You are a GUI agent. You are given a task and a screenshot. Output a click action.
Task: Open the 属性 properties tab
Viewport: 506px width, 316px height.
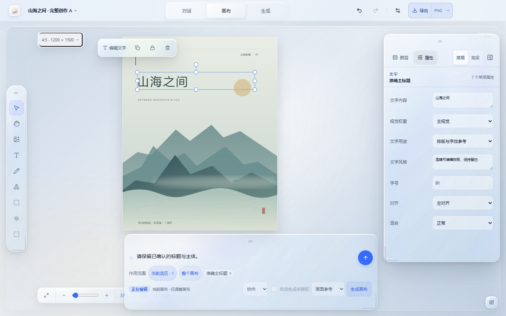[426, 58]
